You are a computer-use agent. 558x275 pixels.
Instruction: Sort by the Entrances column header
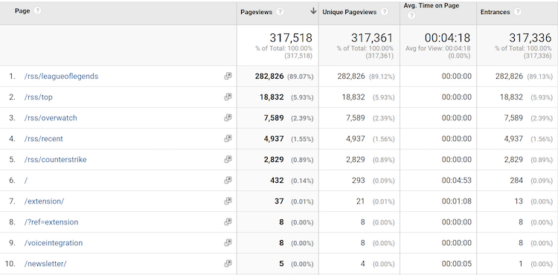(495, 12)
